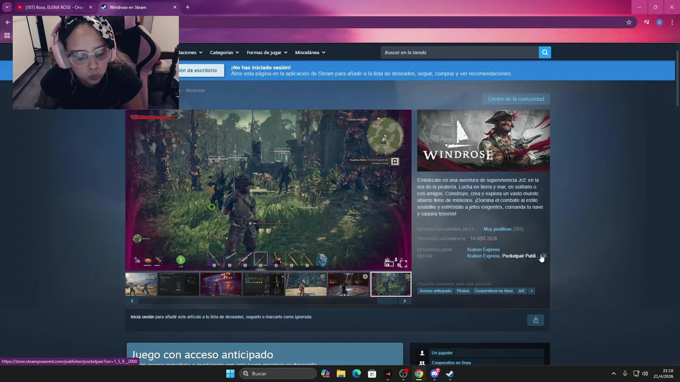The width and height of the screenshot is (680, 382).
Task: Click the share icon button
Action: 535,320
